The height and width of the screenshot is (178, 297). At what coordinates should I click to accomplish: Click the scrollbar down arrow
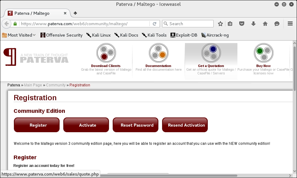295,171
